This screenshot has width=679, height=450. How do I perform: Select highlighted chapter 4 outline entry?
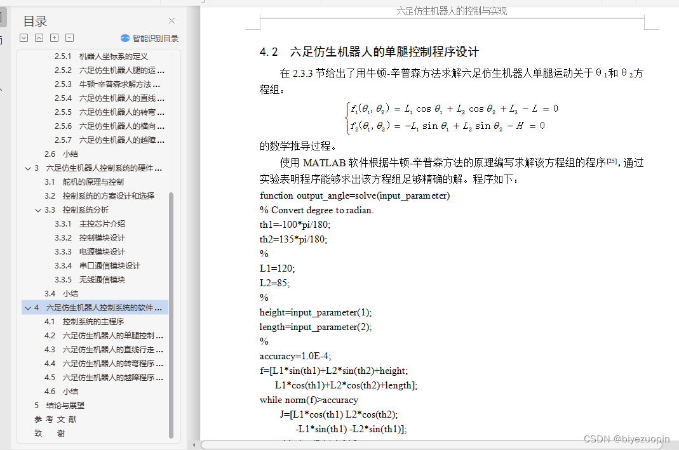[95, 308]
